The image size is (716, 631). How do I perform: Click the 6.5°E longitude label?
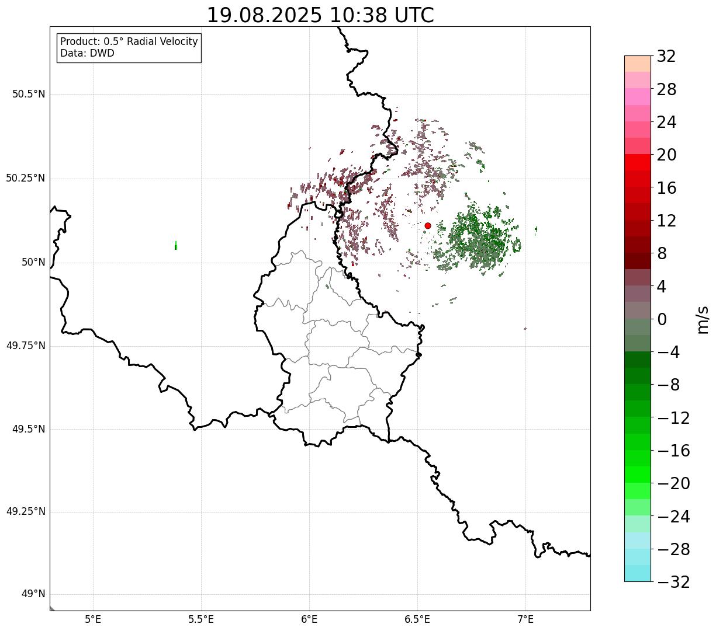coord(417,620)
